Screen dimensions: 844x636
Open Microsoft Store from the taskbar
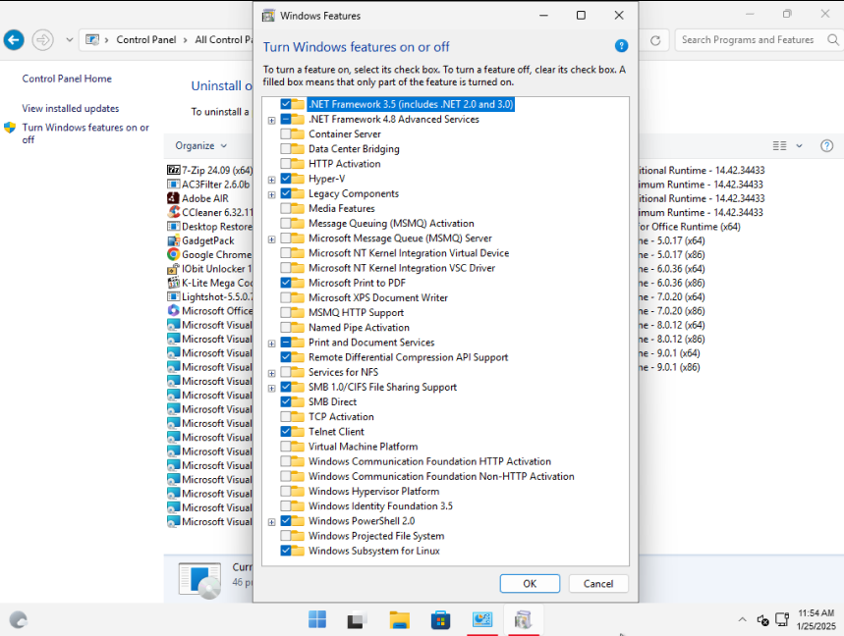click(440, 620)
